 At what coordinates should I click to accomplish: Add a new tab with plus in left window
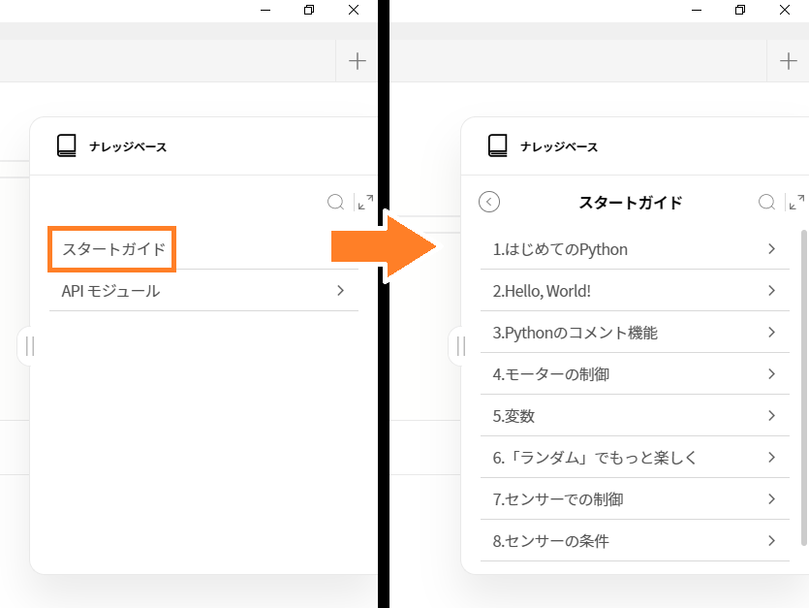358,61
